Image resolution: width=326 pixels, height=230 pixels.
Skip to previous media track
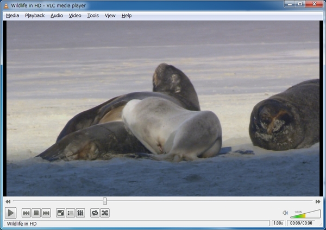(26, 213)
